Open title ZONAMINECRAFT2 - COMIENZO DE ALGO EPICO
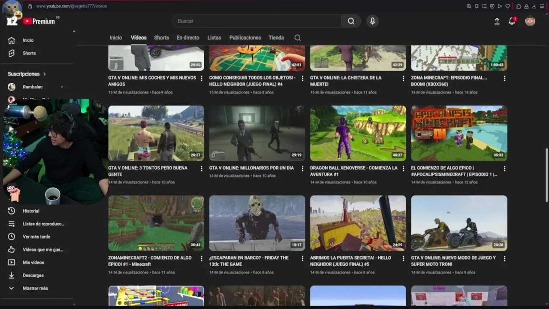 coord(150,261)
